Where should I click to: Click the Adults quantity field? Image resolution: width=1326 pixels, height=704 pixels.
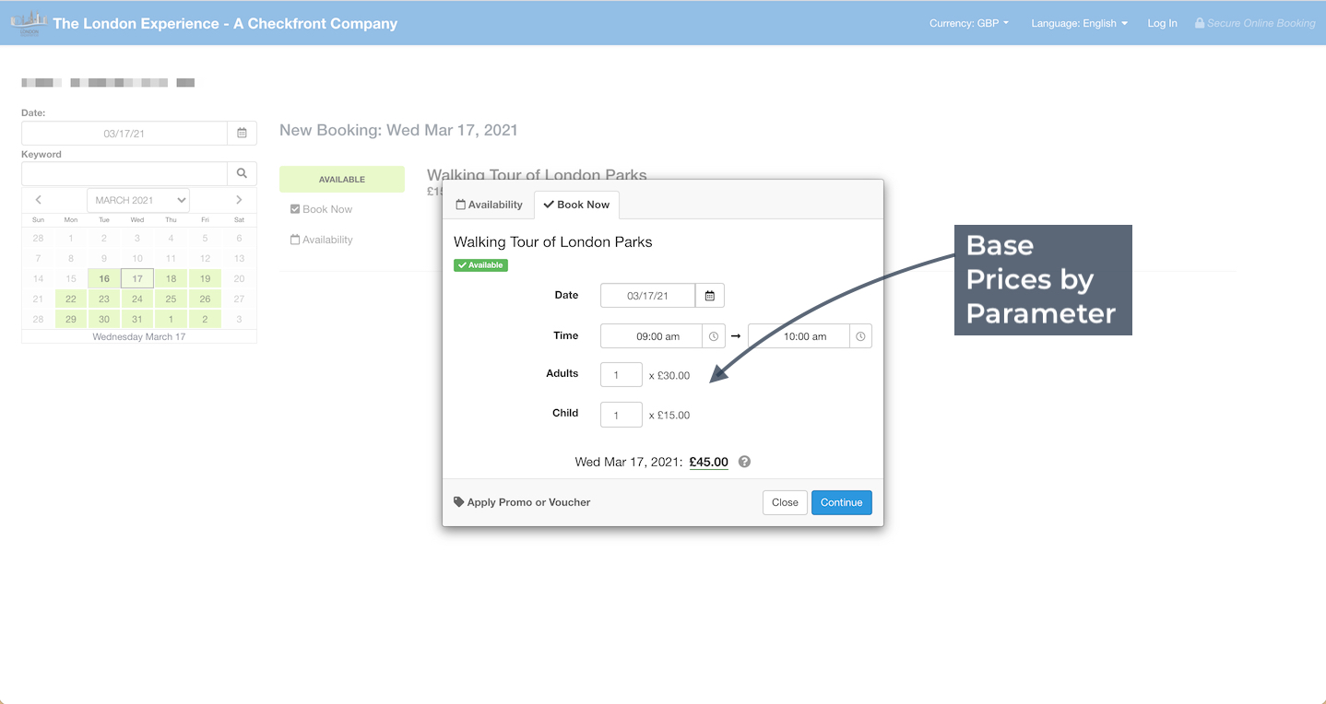click(x=622, y=374)
